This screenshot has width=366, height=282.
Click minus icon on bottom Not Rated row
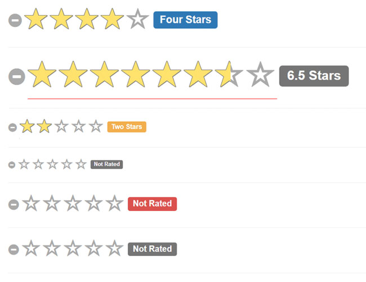click(x=14, y=249)
